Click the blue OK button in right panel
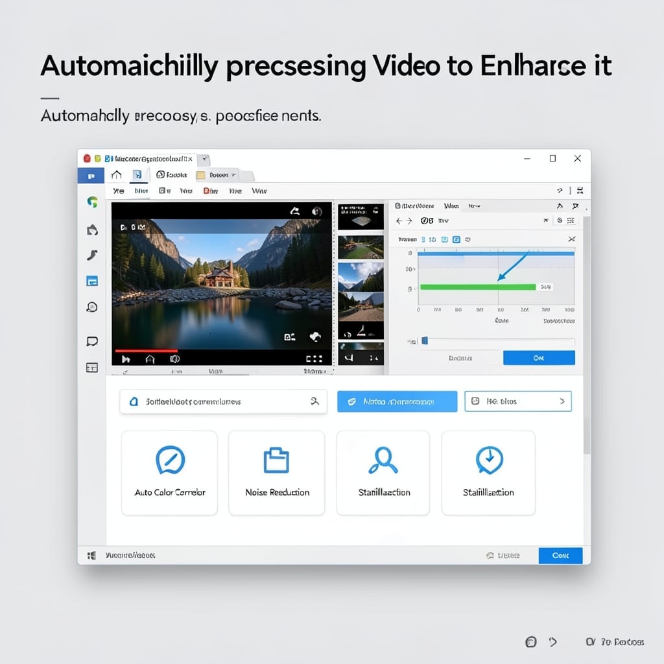This screenshot has width=664, height=664. tap(539, 358)
